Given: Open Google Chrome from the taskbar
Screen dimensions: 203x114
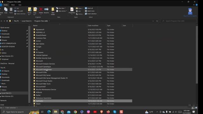Looking at the screenshot, I should pos(75,112).
